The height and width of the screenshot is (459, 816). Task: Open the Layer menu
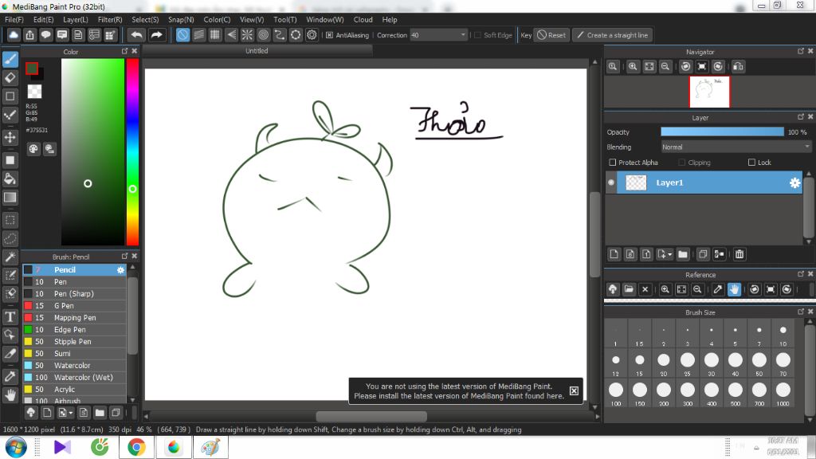click(76, 19)
